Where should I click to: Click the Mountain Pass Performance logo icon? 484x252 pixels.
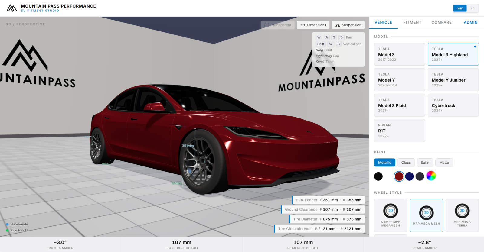pos(11,8)
